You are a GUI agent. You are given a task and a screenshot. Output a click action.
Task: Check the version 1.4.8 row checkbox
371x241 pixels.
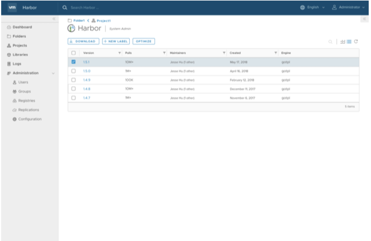(73, 89)
